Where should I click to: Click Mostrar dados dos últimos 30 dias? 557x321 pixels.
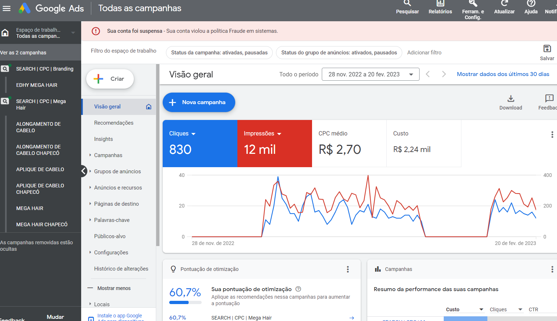click(x=503, y=74)
